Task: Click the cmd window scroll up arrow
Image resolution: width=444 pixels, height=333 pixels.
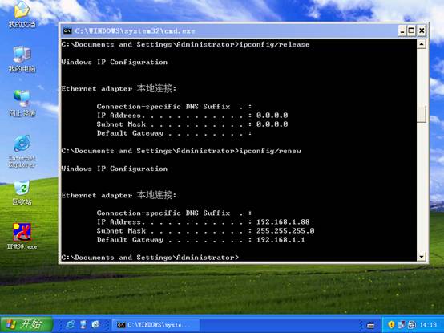Action: click(422, 44)
